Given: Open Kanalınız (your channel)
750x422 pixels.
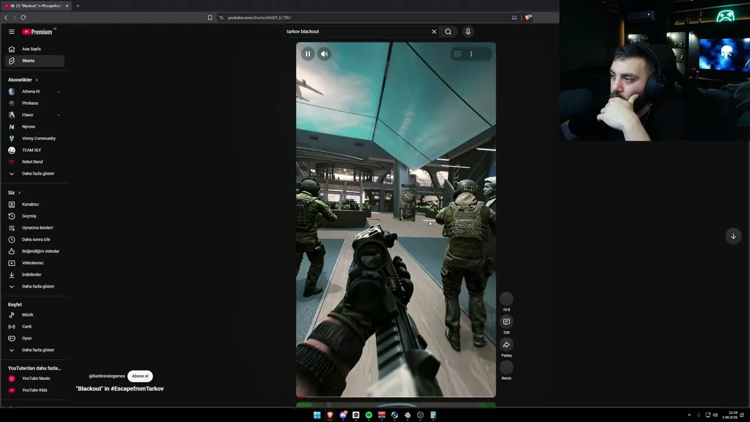Looking at the screenshot, I should (35, 205).
